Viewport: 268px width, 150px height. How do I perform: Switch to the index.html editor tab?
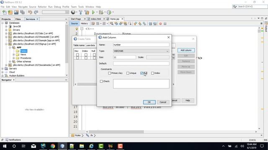(96, 19)
